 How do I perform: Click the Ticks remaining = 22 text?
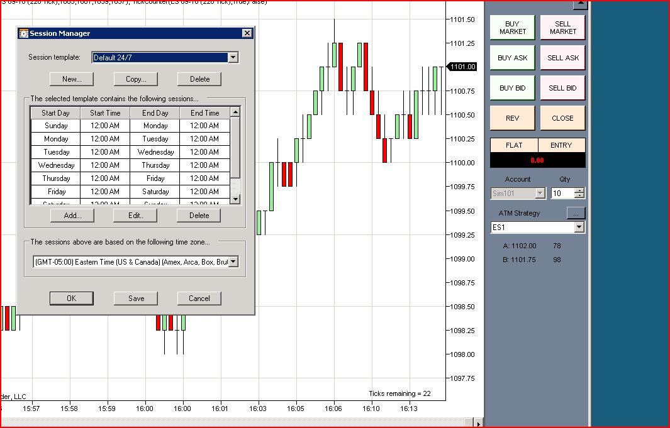click(x=400, y=393)
